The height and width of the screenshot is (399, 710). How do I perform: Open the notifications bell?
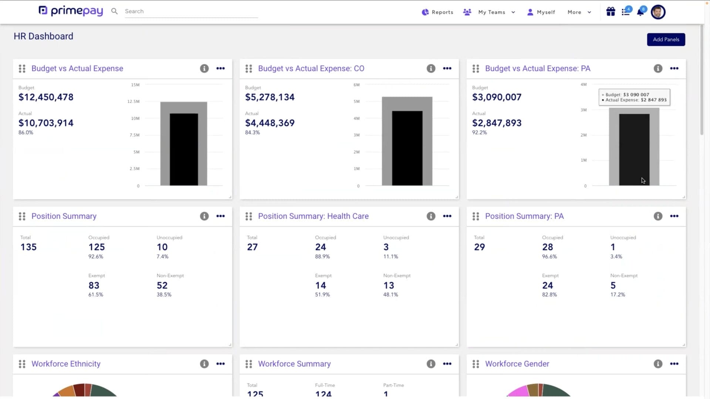tap(641, 12)
